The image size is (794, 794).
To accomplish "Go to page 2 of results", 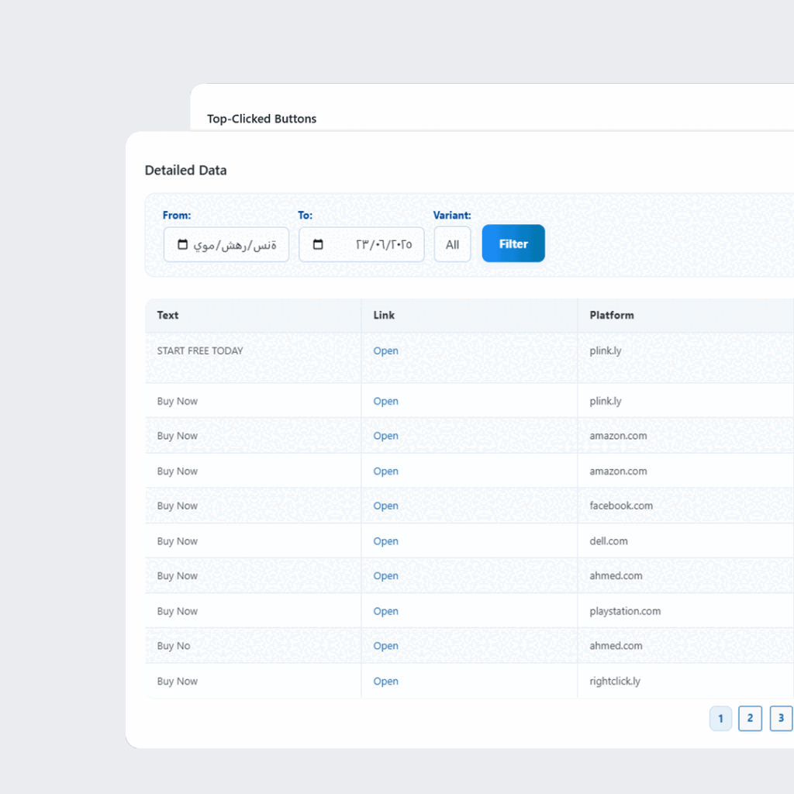I will click(750, 718).
